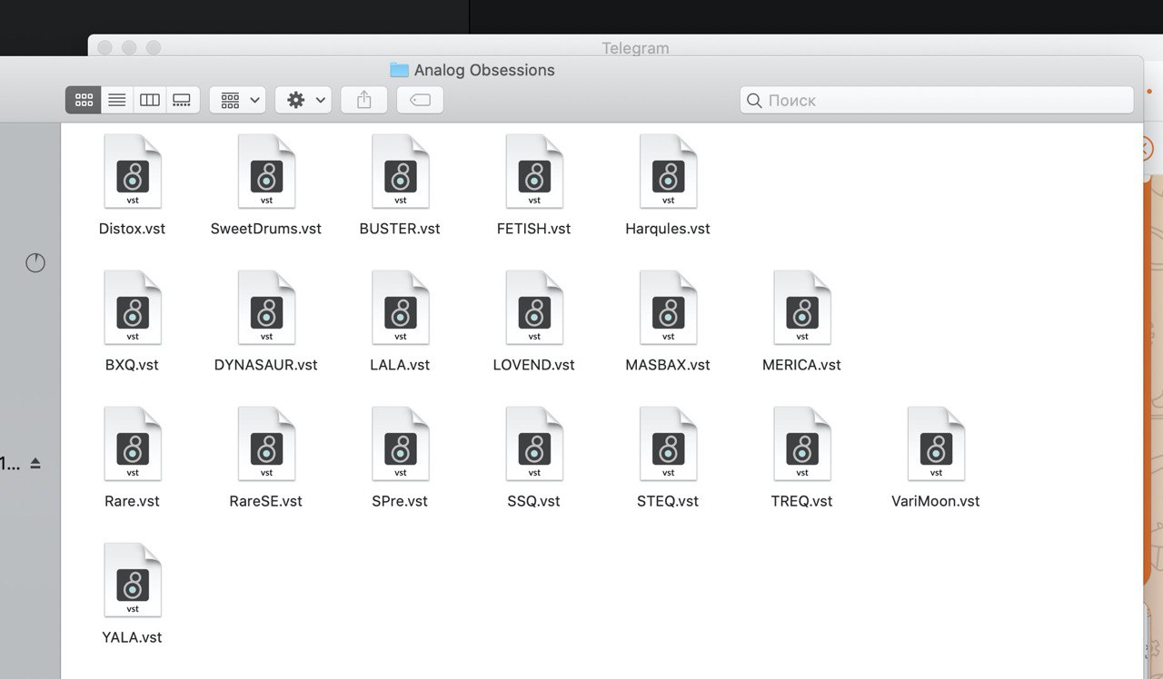Screen dimensions: 1163x679
Task: Click the Поиск search field
Action: [937, 100]
